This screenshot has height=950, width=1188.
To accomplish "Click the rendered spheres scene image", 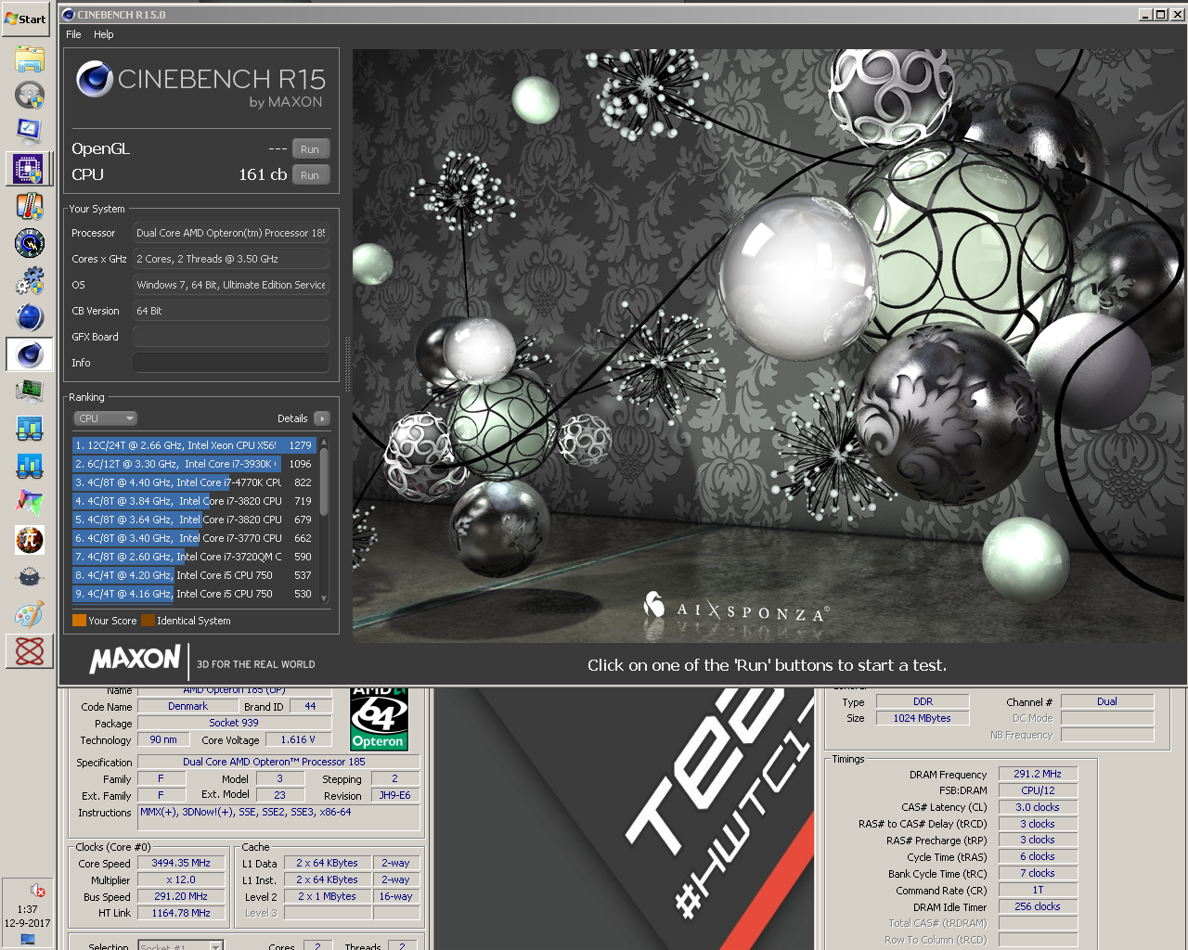I will (x=768, y=345).
